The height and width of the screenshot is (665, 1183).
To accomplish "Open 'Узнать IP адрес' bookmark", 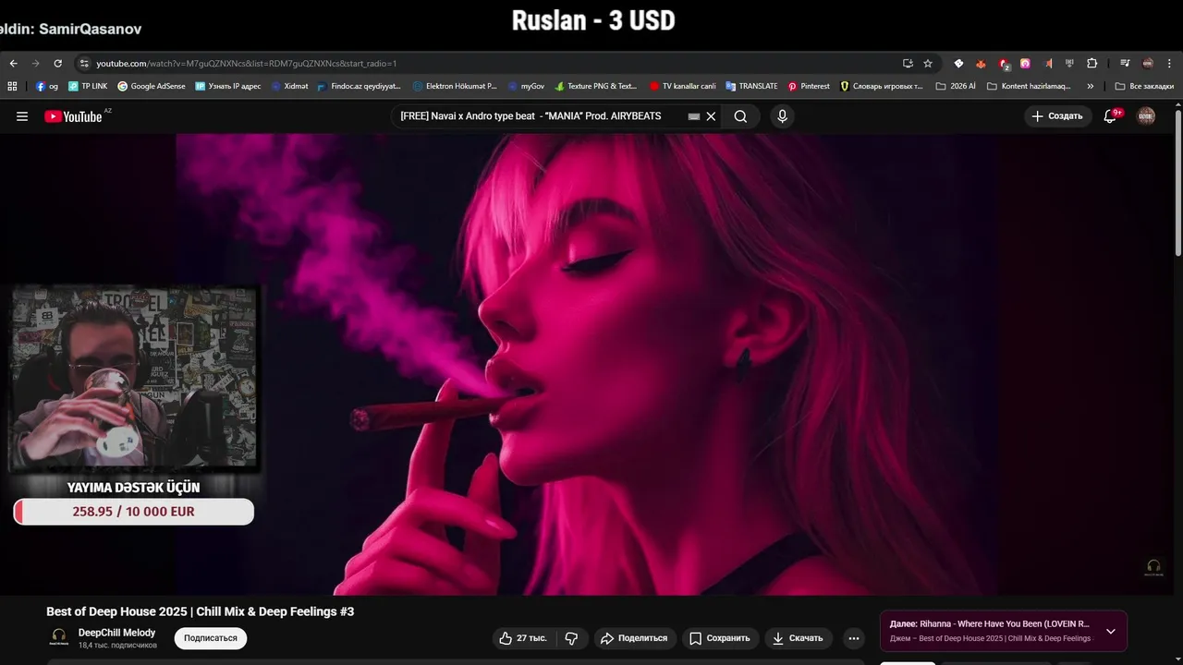I will [227, 86].
